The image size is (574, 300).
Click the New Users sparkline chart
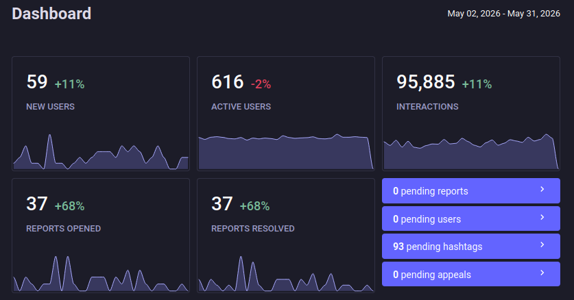tap(101, 152)
